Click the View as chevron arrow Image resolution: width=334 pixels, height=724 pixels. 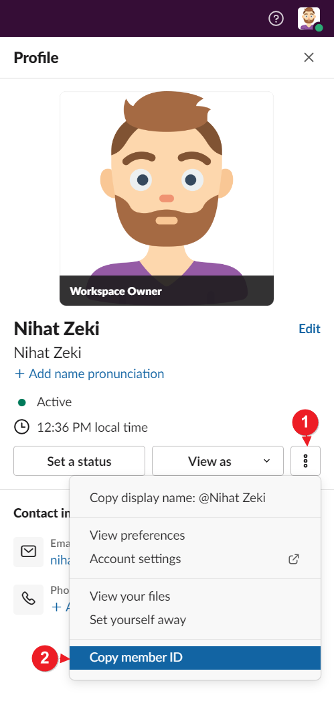266,461
